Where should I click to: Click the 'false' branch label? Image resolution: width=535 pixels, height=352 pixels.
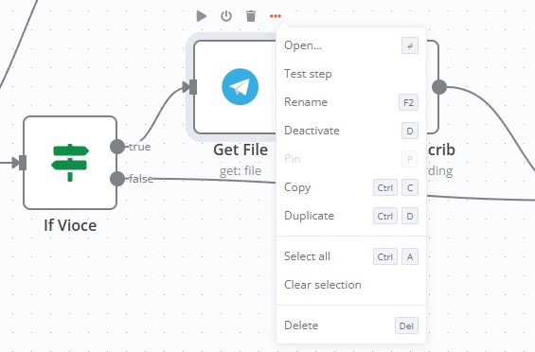click(141, 179)
